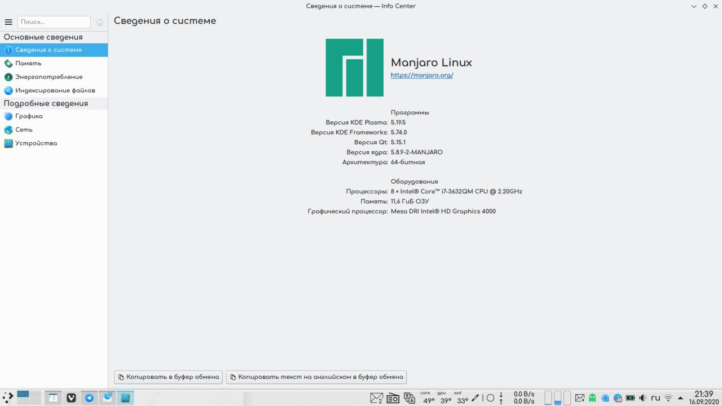Open the clock showing 21:39
Viewport: 722px width, 406px height.
(x=703, y=398)
